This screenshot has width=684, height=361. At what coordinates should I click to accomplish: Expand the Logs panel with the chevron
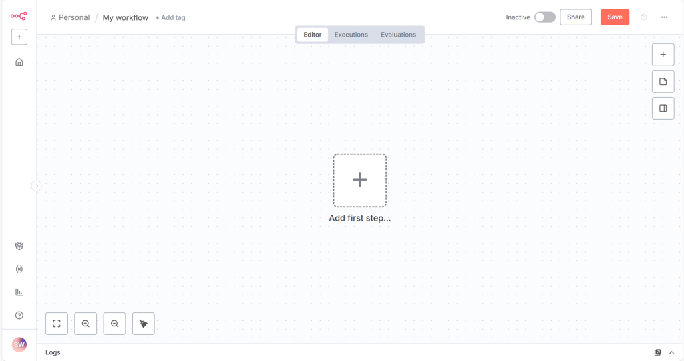671,352
